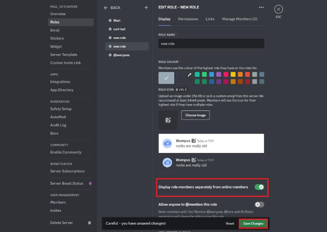Select the carl-bot role

tap(127, 29)
